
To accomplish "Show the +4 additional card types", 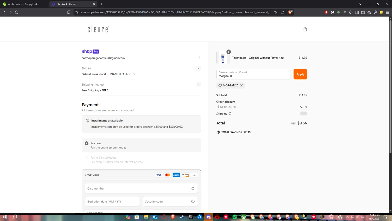I will (x=194, y=175).
